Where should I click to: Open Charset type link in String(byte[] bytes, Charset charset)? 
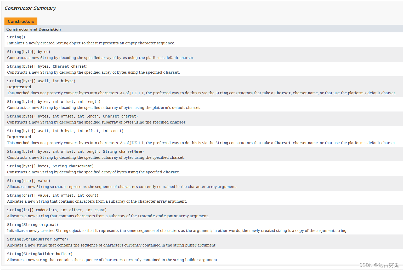[61, 66]
